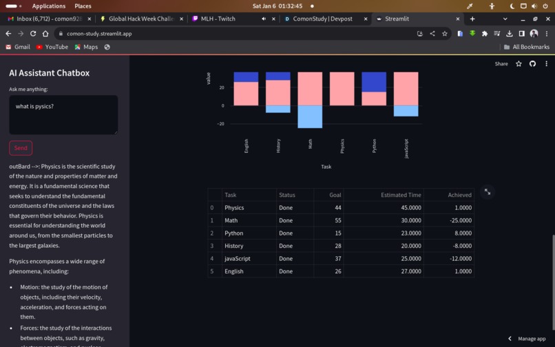Go back with the browser back arrow
Screen dimensions: 555x347
click(x=8, y=34)
